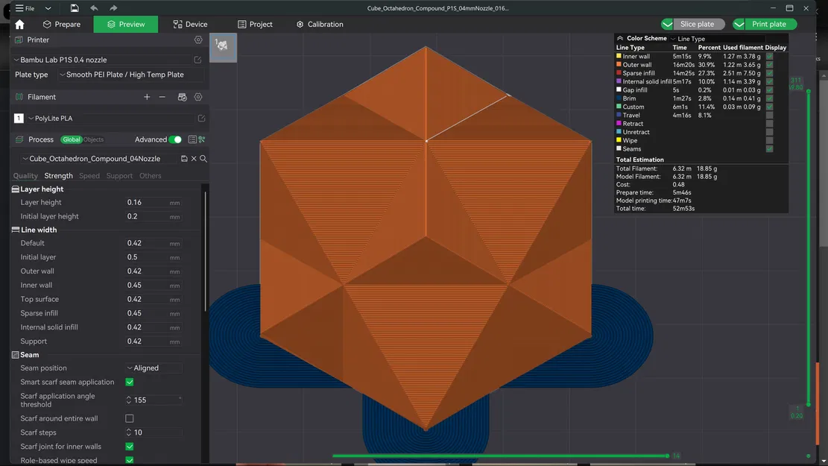Remove a filament using the minus icon
Image resolution: width=828 pixels, height=466 pixels.
click(161, 97)
